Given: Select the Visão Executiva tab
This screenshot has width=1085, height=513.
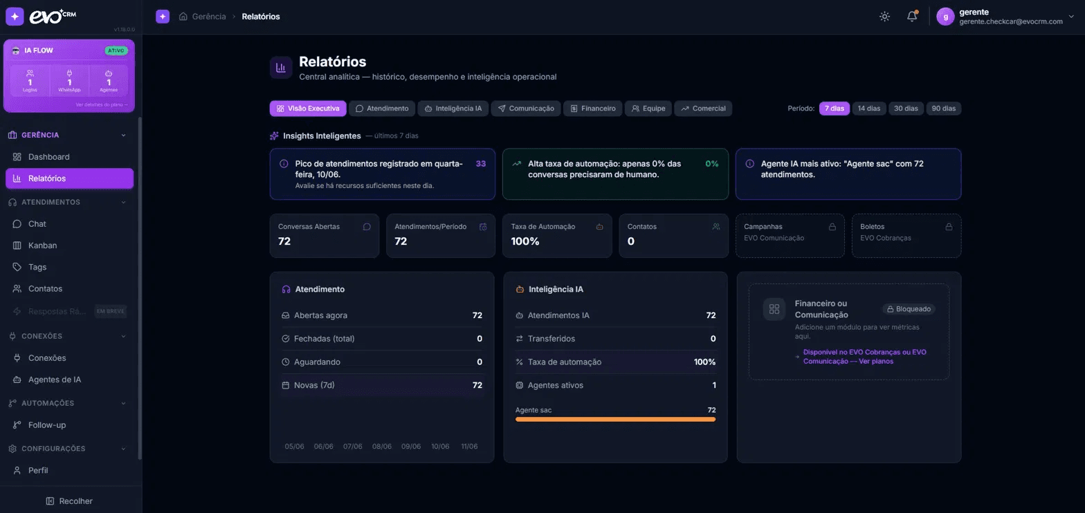Looking at the screenshot, I should [x=308, y=109].
